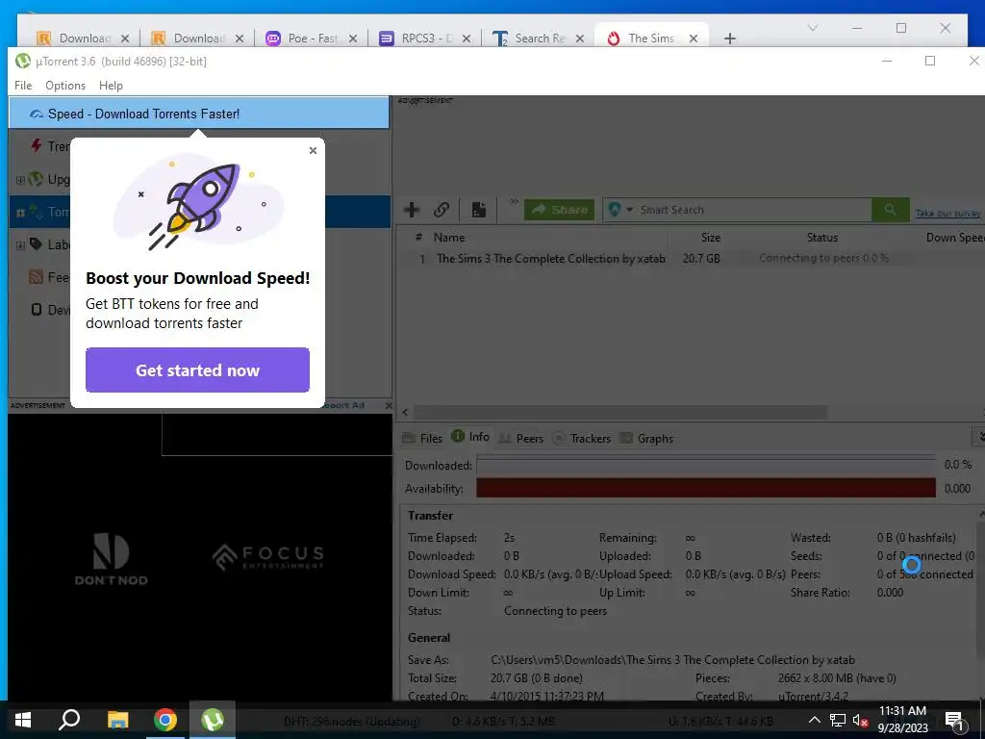This screenshot has width=985, height=739.
Task: Click the µTorrent taskbar icon
Action: click(x=213, y=720)
